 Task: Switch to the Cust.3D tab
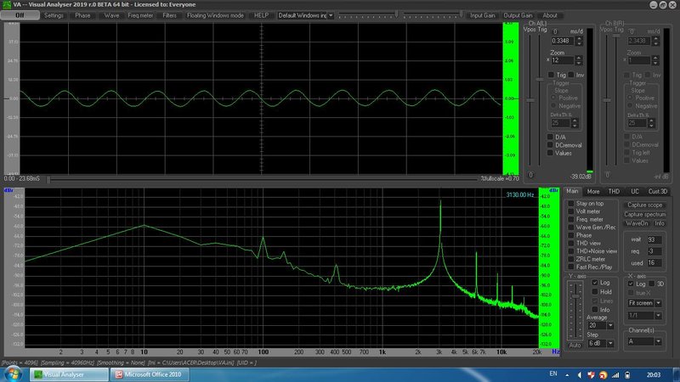tap(657, 192)
